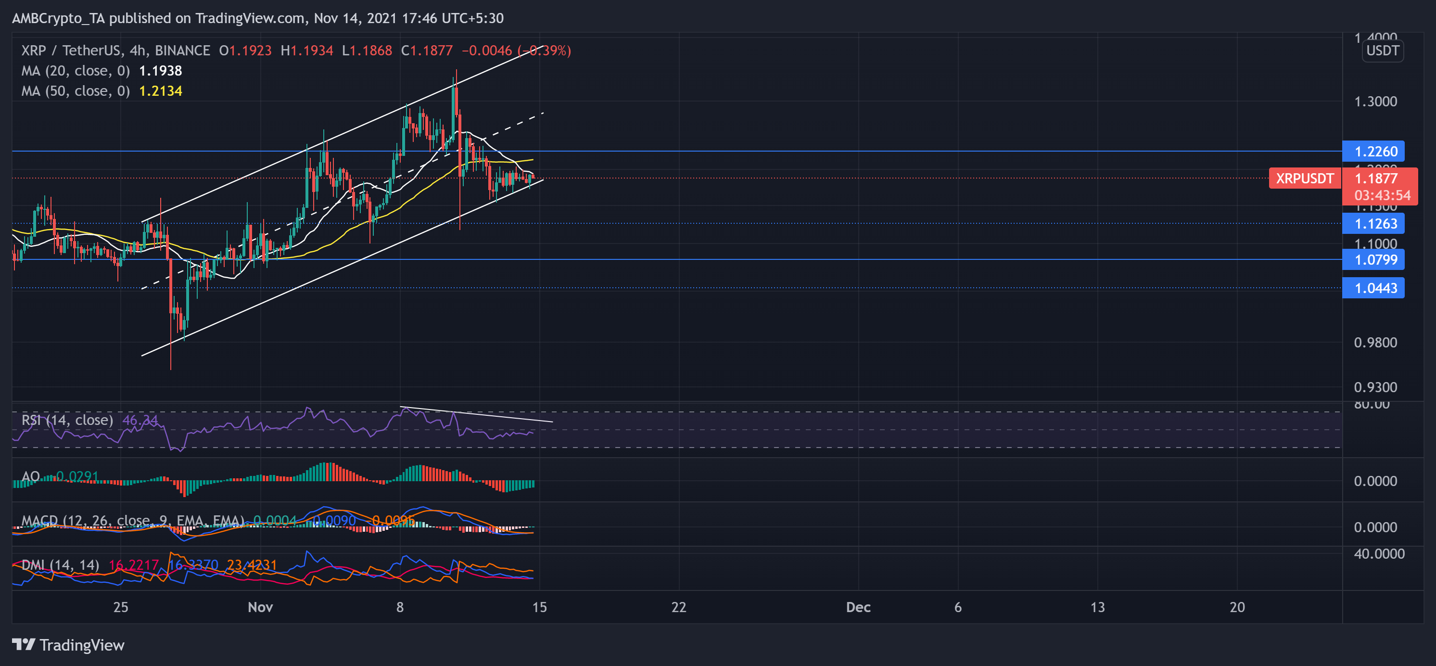
Task: Click the MA 20 value 1.1938
Action: pyautogui.click(x=161, y=71)
